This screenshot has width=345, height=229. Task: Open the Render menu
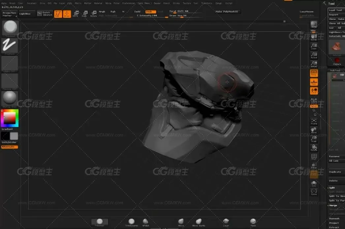click(157, 3)
